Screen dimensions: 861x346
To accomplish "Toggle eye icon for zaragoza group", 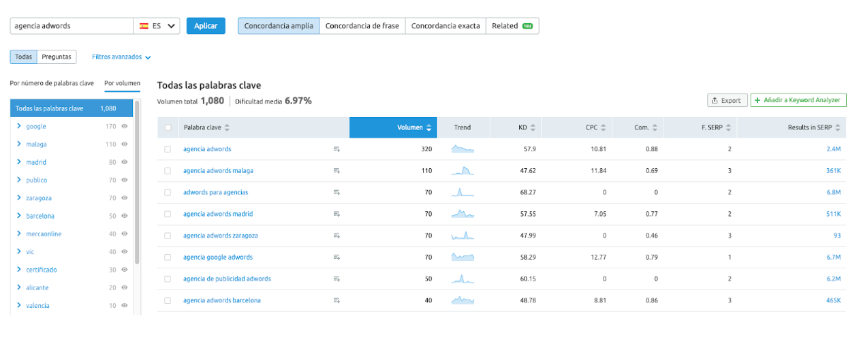I will [125, 198].
